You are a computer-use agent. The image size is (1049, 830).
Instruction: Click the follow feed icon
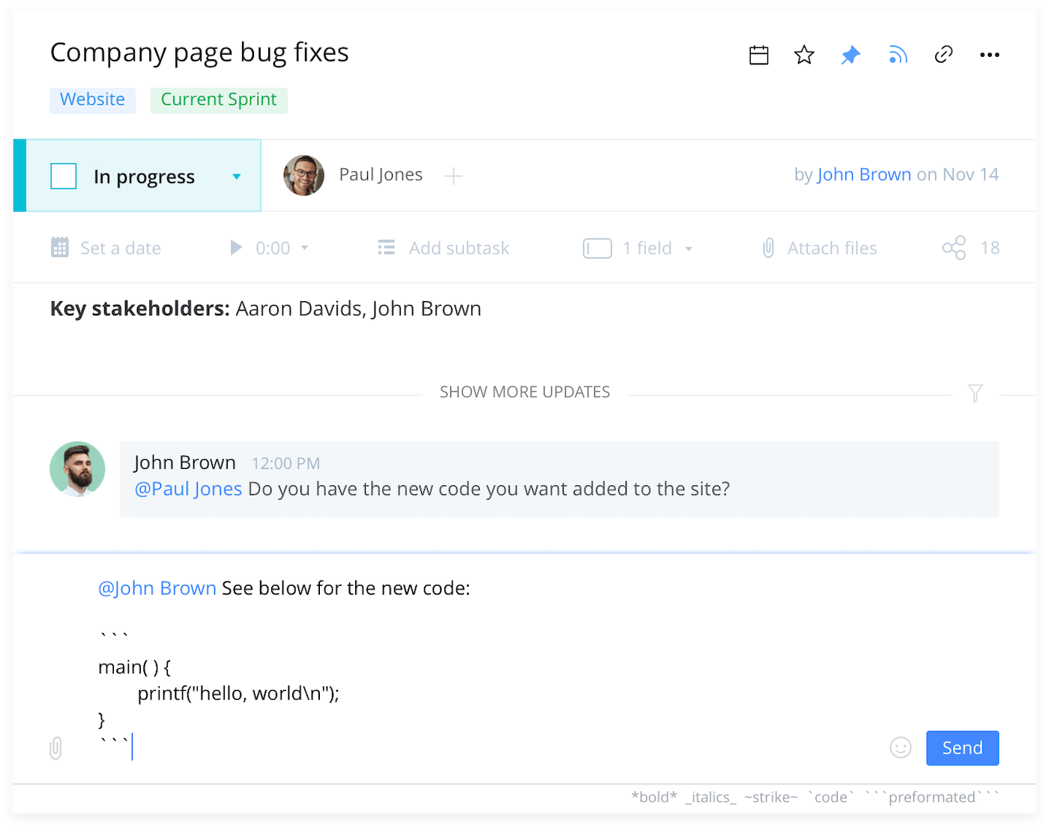tap(898, 55)
